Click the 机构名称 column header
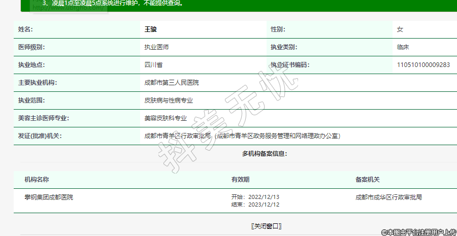Viewport: 457px width, 236px height. click(37, 180)
